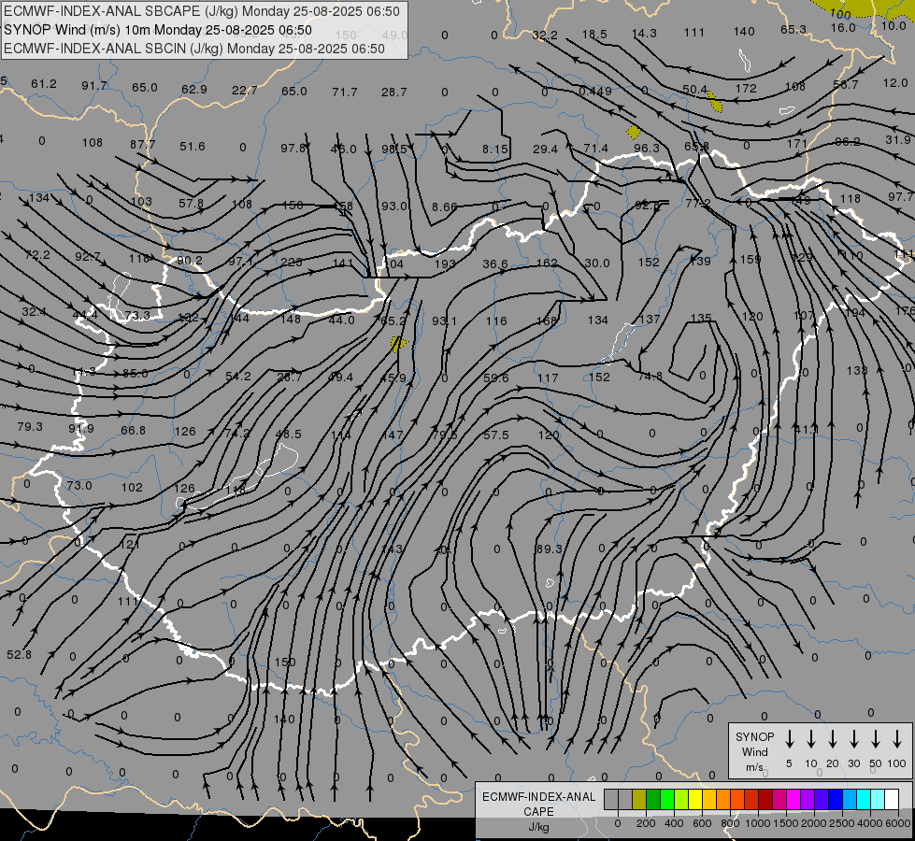Pick the 20 m/s wind arrow symbol
915x841 pixels.
coord(832,739)
